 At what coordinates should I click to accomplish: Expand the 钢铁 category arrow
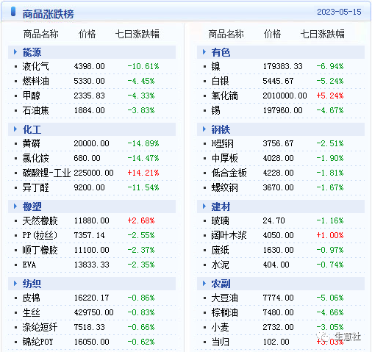click(x=204, y=129)
